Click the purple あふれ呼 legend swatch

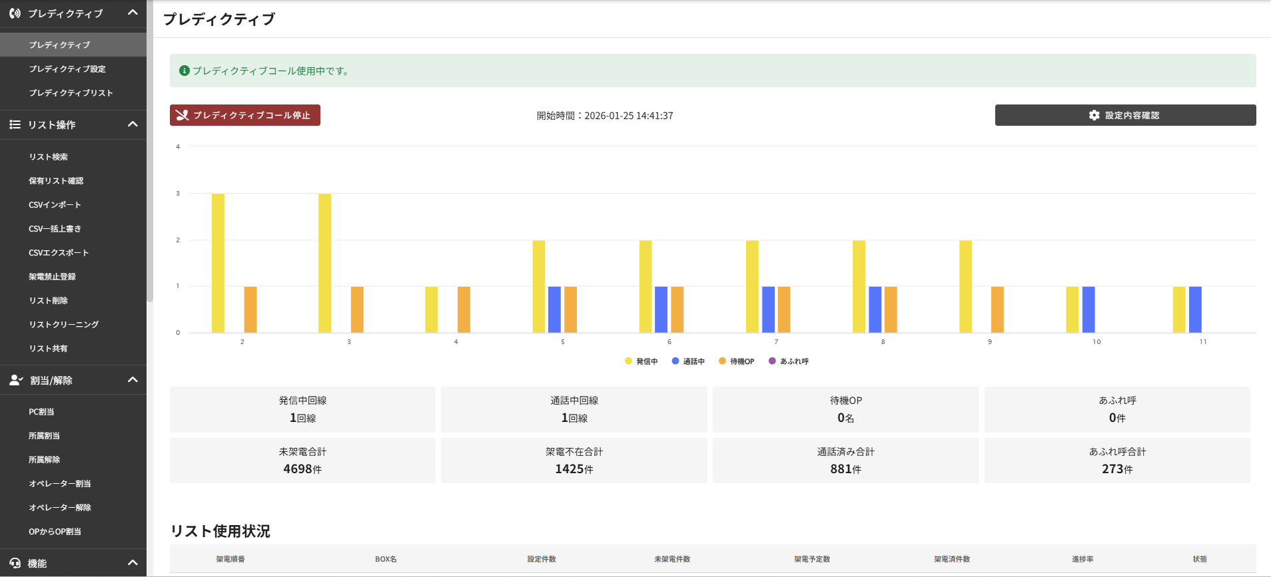[772, 361]
